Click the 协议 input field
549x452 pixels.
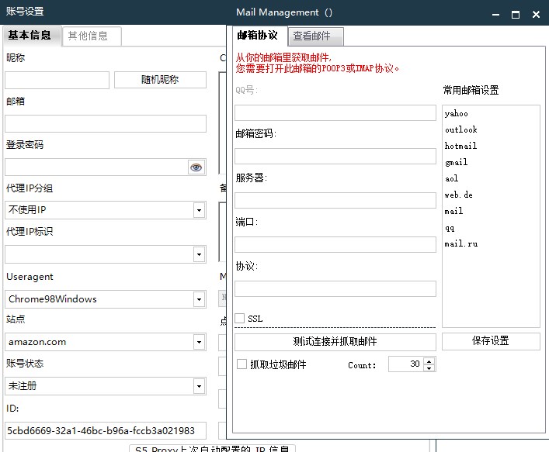[335, 288]
